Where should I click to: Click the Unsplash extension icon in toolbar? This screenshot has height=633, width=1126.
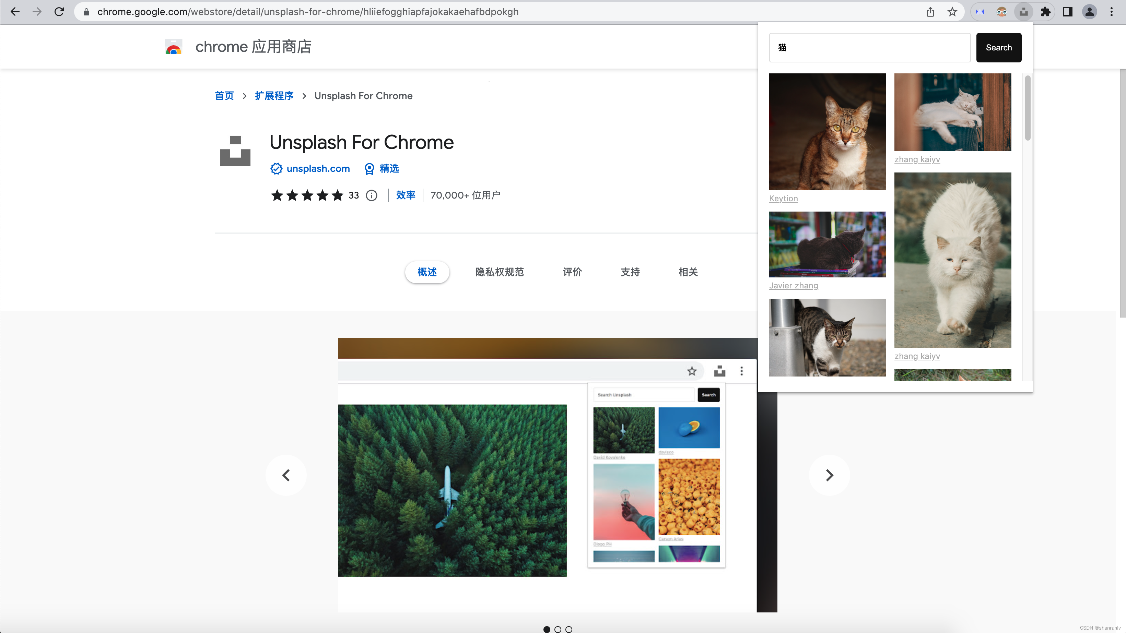[x=1023, y=12]
